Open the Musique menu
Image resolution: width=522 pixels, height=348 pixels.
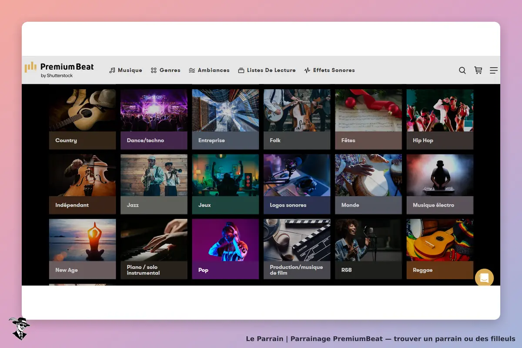pyautogui.click(x=126, y=70)
